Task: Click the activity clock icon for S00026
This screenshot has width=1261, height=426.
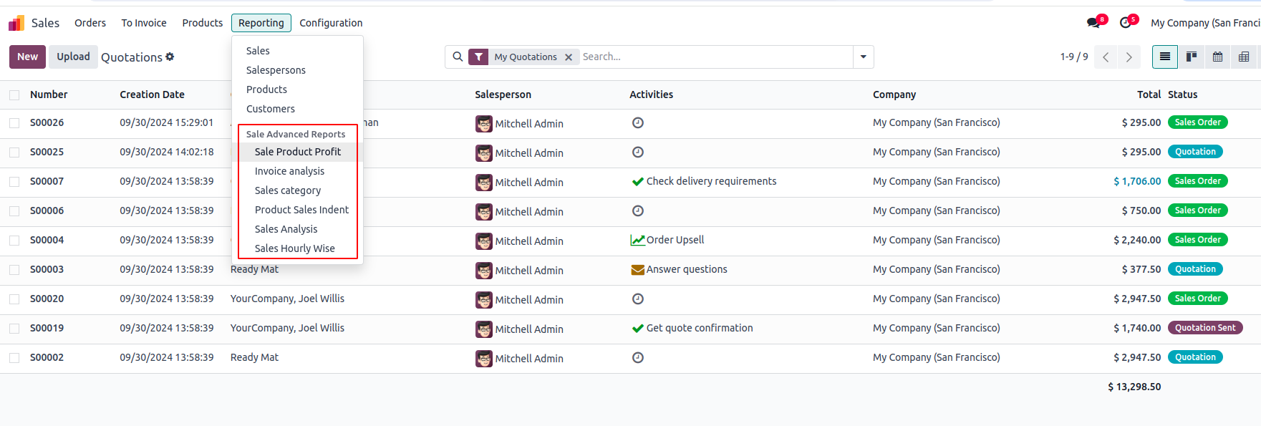Action: coord(638,123)
